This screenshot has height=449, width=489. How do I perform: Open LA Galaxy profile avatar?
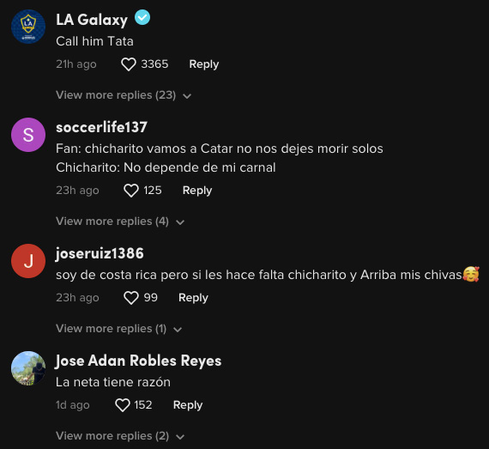[28, 27]
